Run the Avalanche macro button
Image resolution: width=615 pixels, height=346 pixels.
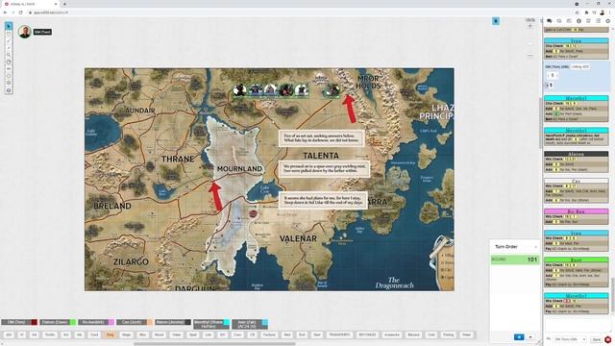coord(392,335)
